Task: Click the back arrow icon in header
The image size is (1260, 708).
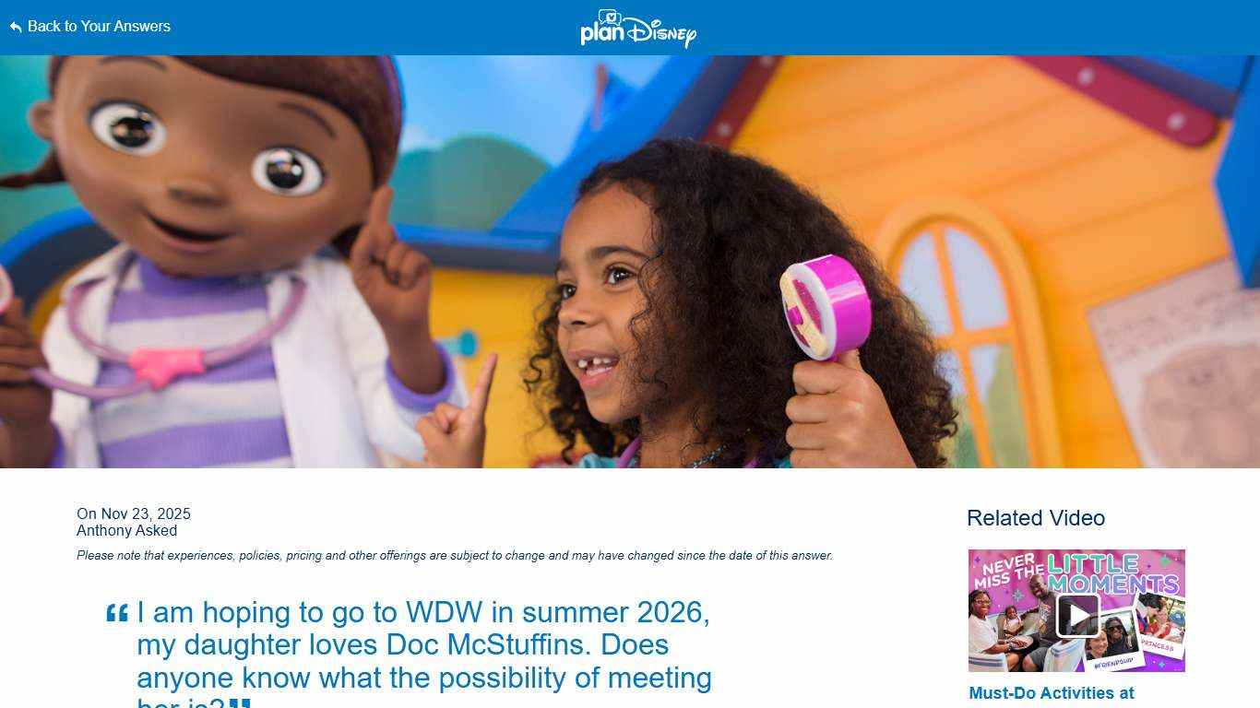Action: 16,27
